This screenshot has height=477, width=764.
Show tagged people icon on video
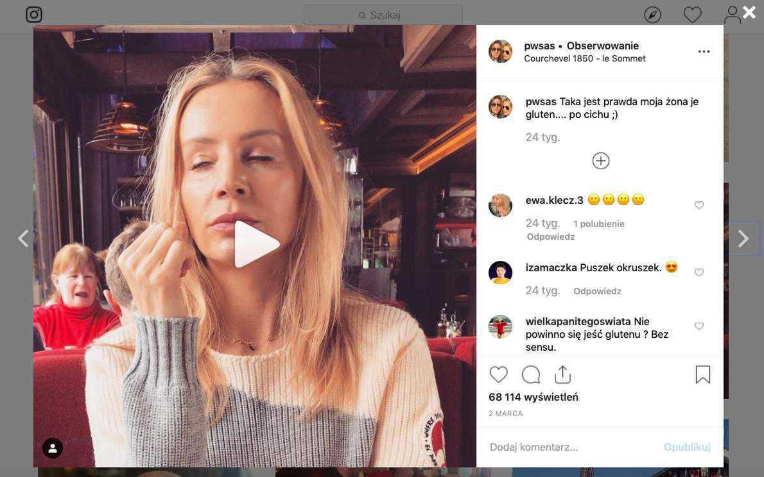(x=53, y=448)
